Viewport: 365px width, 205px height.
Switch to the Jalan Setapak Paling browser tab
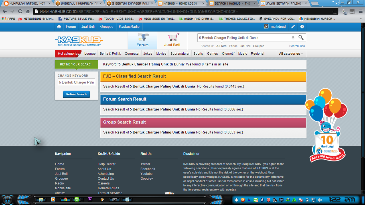[284, 4]
